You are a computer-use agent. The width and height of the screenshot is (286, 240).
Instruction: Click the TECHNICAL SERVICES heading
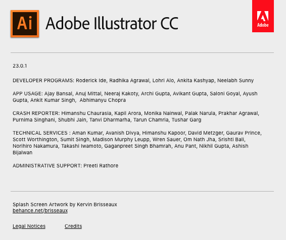[41, 133]
